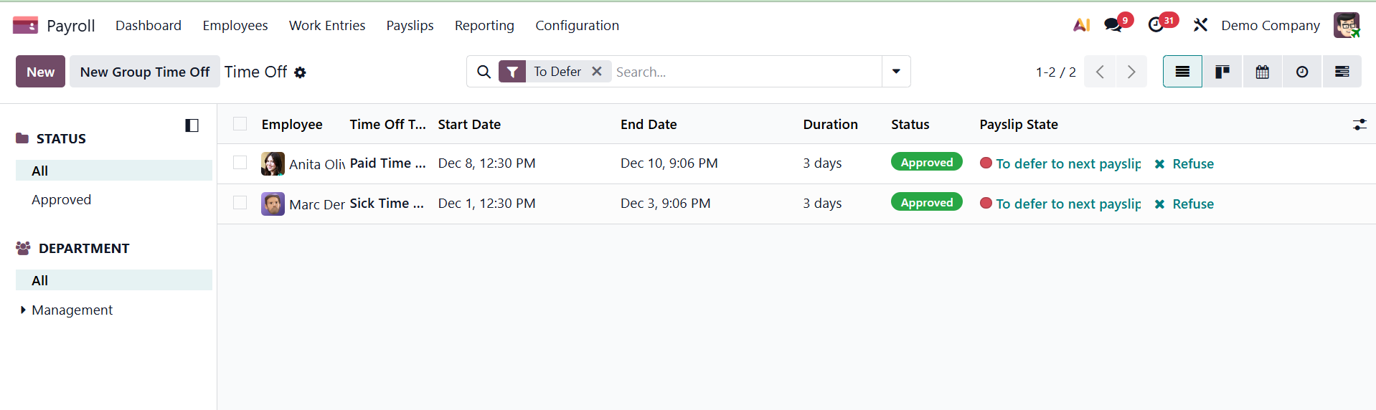Open the Payslips menu
The image size is (1376, 410).
pos(410,25)
